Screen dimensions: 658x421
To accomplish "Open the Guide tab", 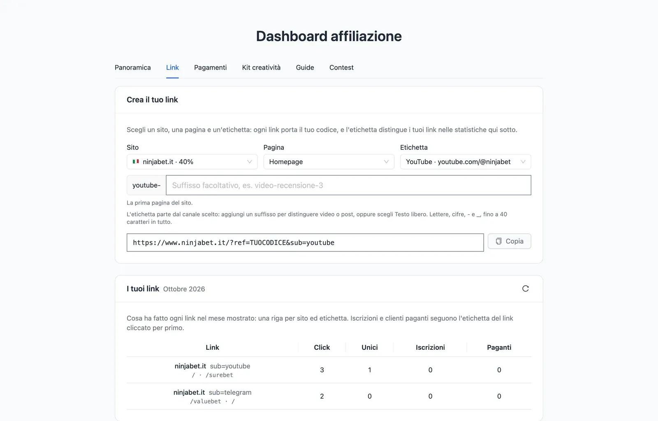I will coord(305,67).
